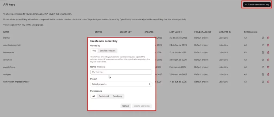Click the Last Used info icon
This screenshot has width=274, height=117.
point(181,32)
